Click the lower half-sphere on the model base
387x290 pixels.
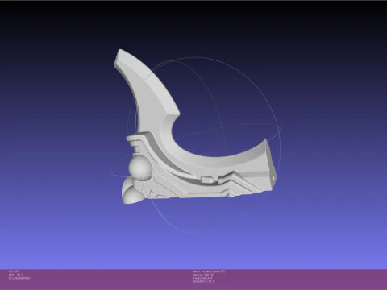[x=135, y=195]
